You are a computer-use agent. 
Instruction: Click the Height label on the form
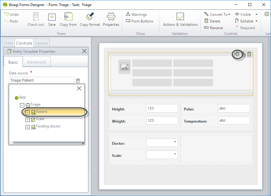click(x=118, y=109)
